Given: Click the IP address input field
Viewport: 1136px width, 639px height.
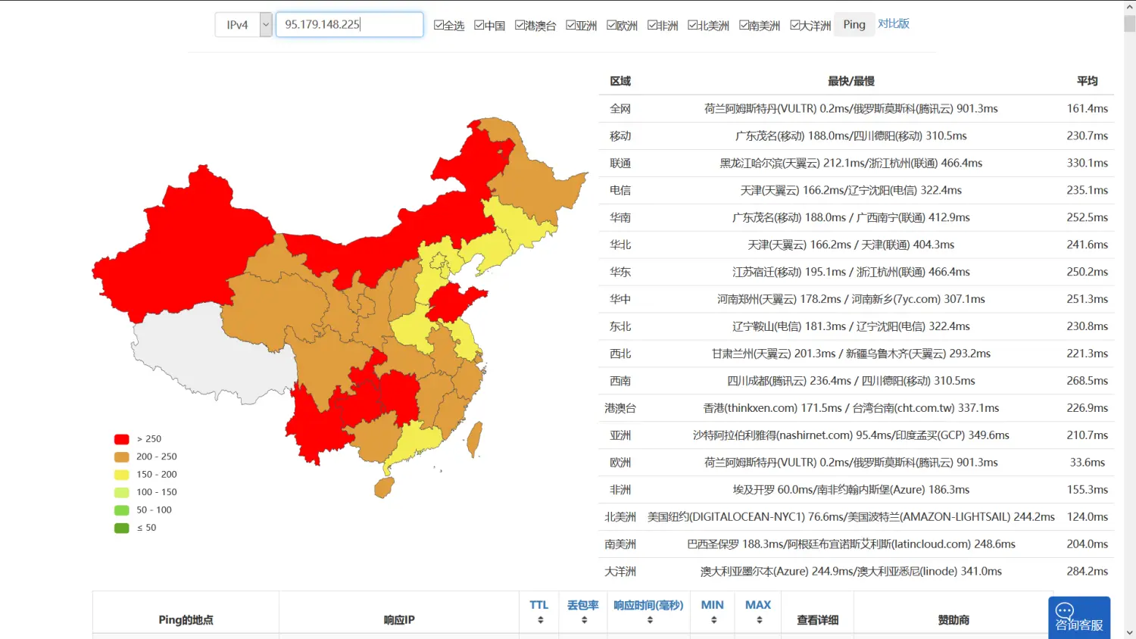Looking at the screenshot, I should click(348, 25).
